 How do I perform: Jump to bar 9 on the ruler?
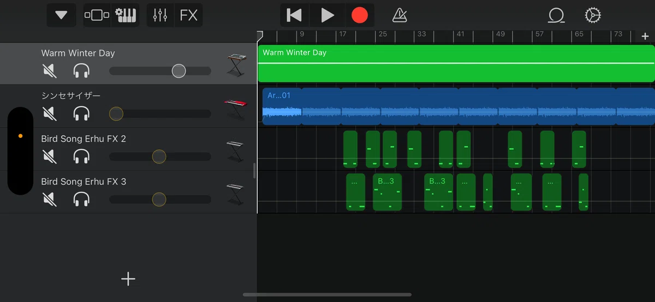[302, 34]
